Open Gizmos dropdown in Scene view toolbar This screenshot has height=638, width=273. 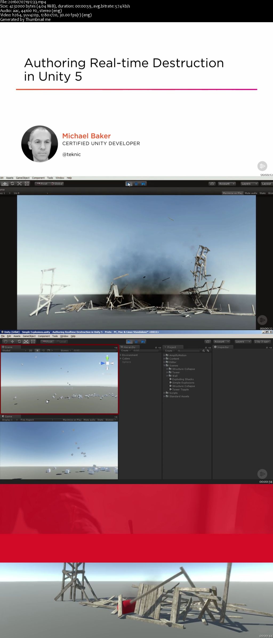tap(66, 350)
